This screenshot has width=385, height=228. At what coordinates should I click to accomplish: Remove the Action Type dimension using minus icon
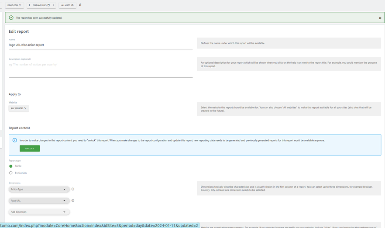(x=73, y=189)
